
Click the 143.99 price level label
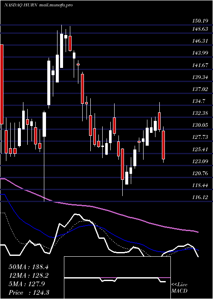(200, 53)
